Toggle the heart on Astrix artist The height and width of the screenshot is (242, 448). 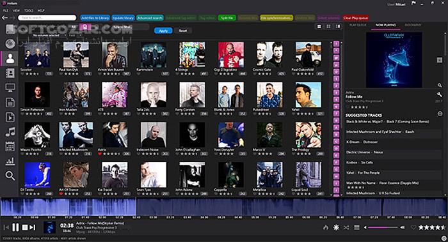pyautogui.click(x=100, y=154)
